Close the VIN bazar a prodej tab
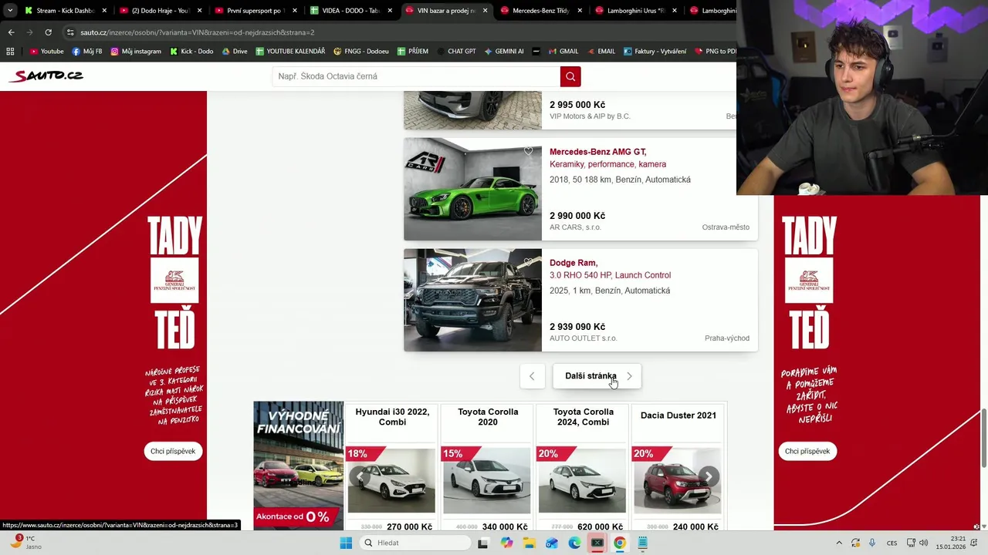988x555 pixels. pyautogui.click(x=485, y=11)
